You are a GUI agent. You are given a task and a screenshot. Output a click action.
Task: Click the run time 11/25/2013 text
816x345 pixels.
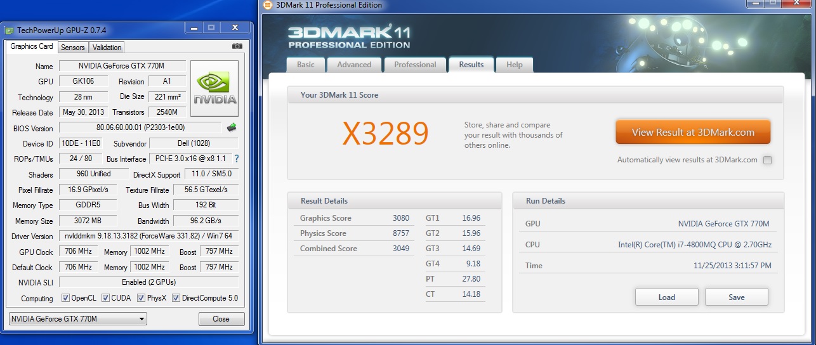click(x=733, y=266)
